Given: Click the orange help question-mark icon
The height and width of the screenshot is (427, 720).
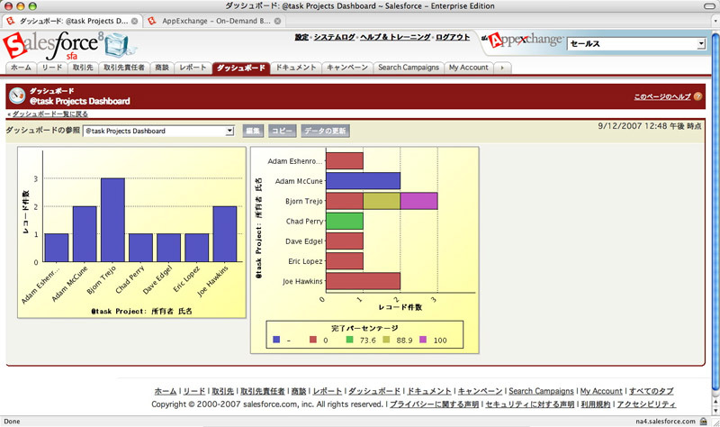Looking at the screenshot, I should (x=698, y=96).
